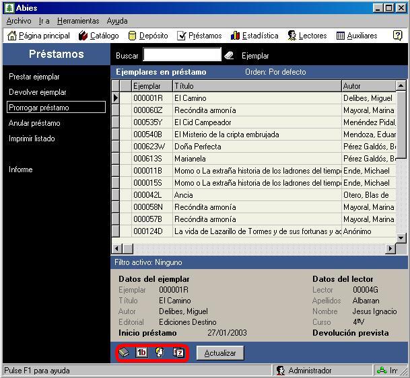Go to Página principal home toolbar button
This screenshot has height=378, width=410.
(39, 36)
